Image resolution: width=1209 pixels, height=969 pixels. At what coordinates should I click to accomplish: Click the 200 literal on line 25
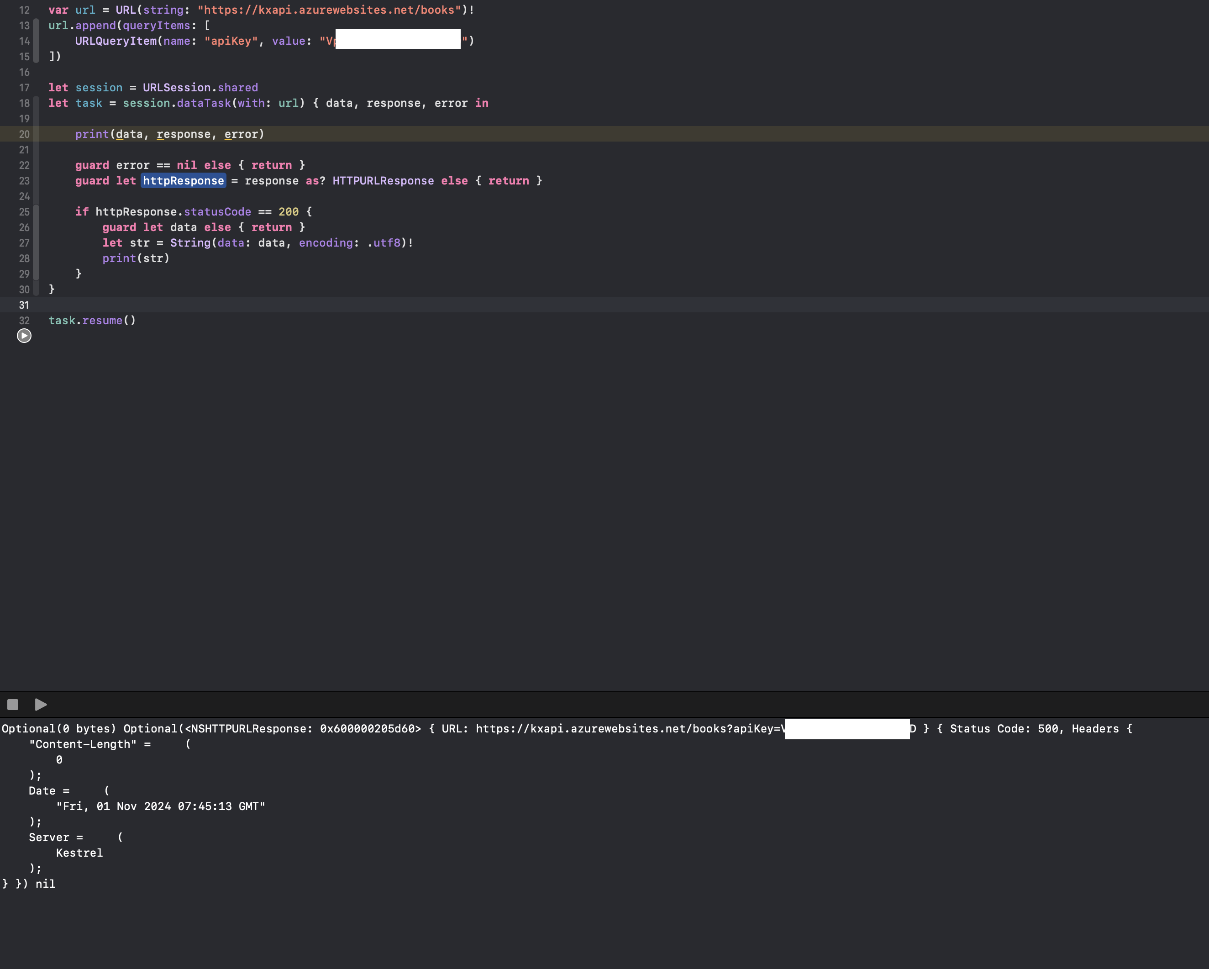[x=288, y=212]
